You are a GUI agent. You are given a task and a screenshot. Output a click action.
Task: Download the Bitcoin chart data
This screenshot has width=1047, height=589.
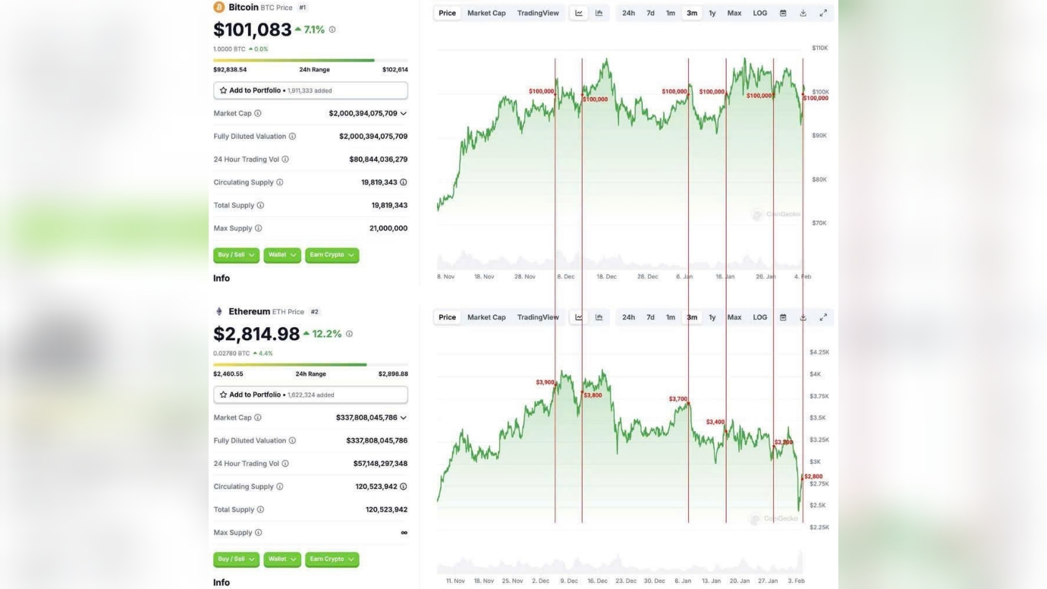click(x=803, y=13)
